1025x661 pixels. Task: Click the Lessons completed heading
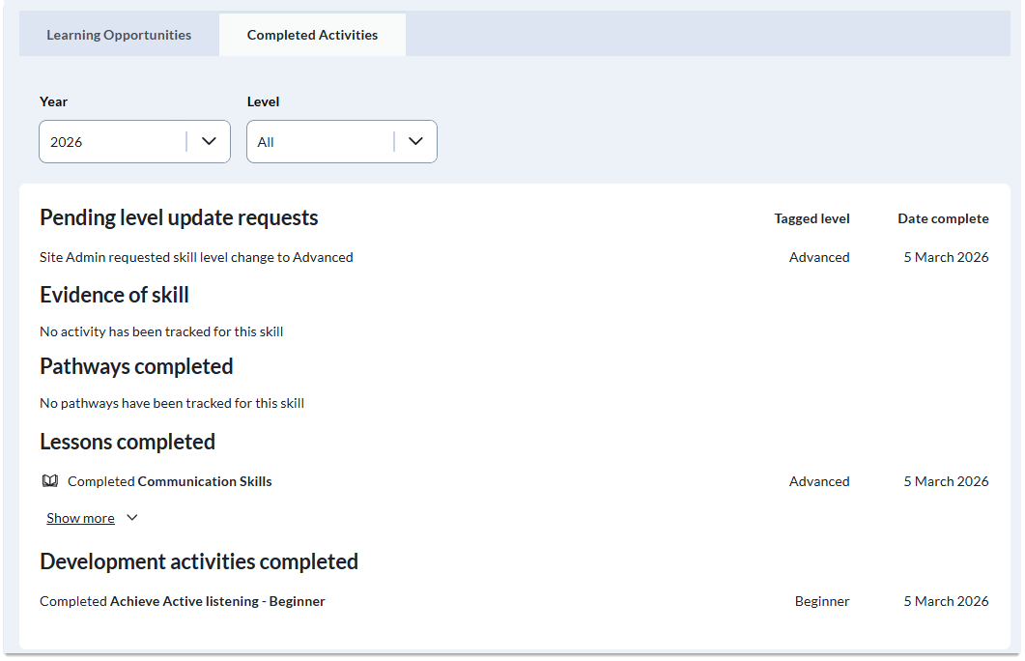pos(128,442)
